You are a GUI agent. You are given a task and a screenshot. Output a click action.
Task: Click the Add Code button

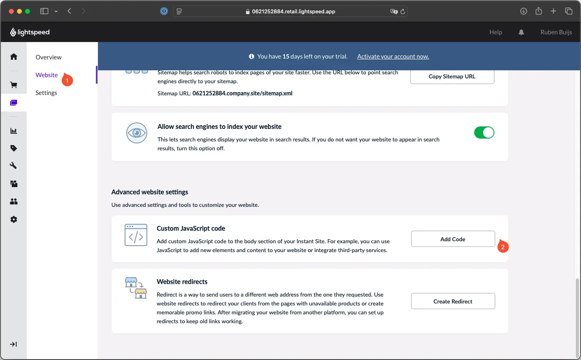pyautogui.click(x=453, y=239)
